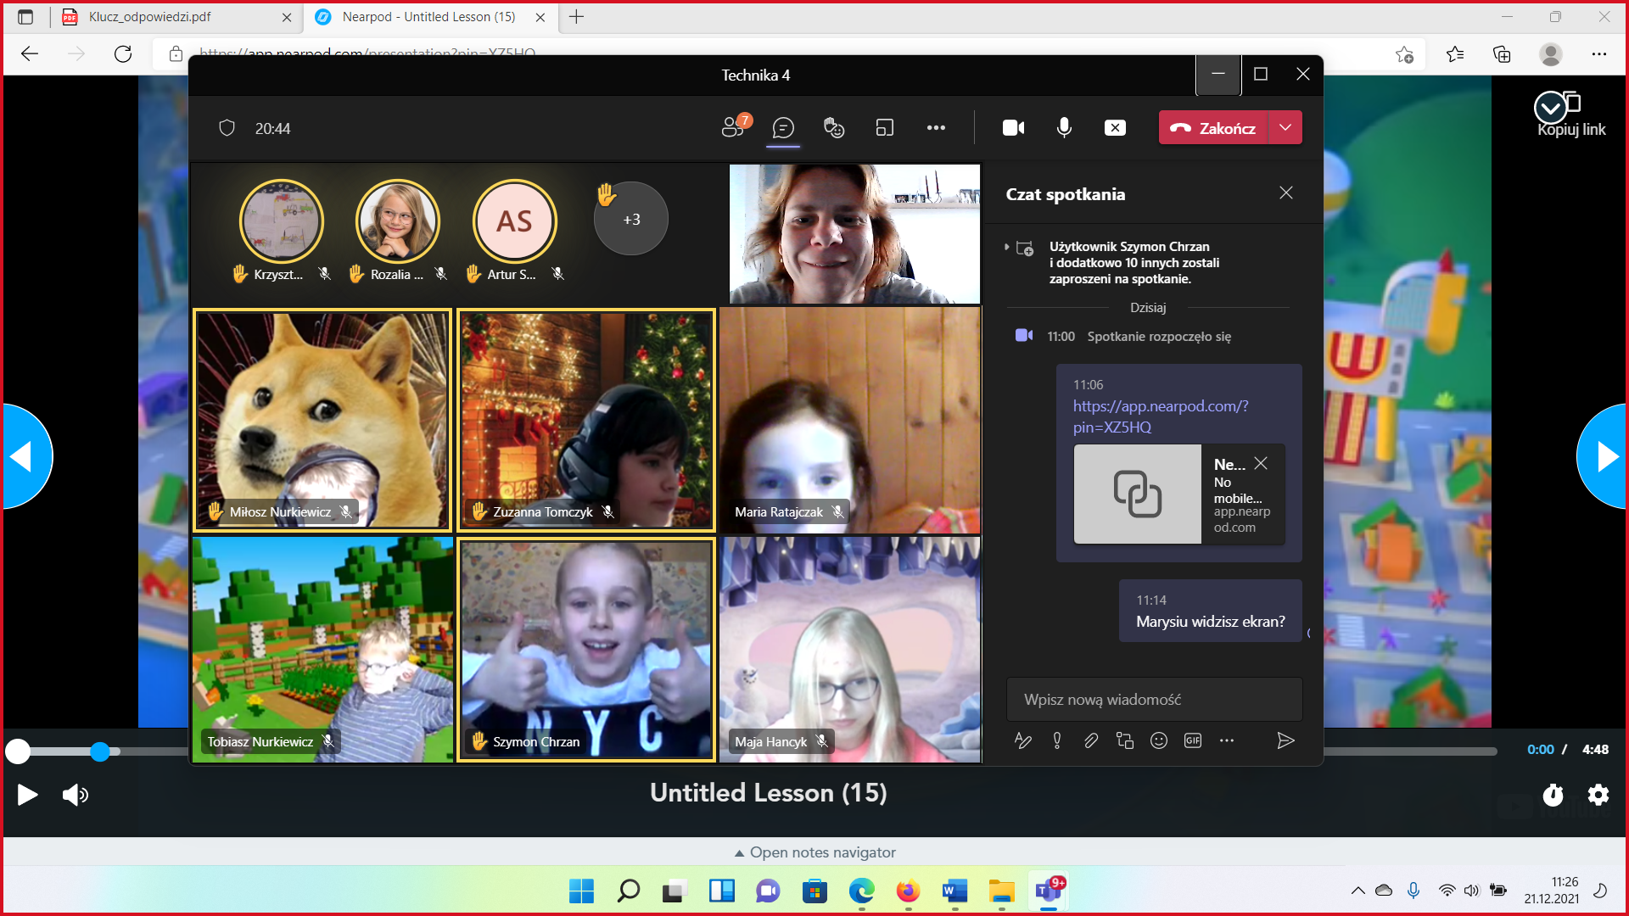This screenshot has width=1629, height=916.
Task: Switch to Klucz_odpowiedzi.pdf browser tab
Action: point(150,17)
